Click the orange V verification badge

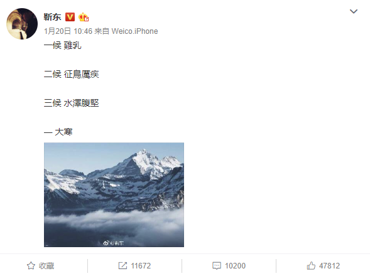(x=70, y=17)
